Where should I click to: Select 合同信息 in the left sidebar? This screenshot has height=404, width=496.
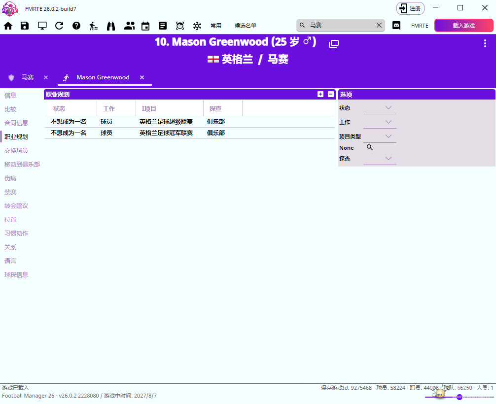pyautogui.click(x=16, y=123)
